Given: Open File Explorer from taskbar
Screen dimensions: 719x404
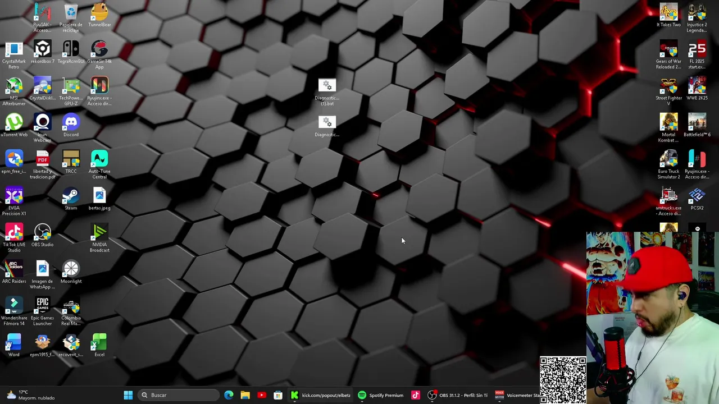Looking at the screenshot, I should pyautogui.click(x=245, y=395).
